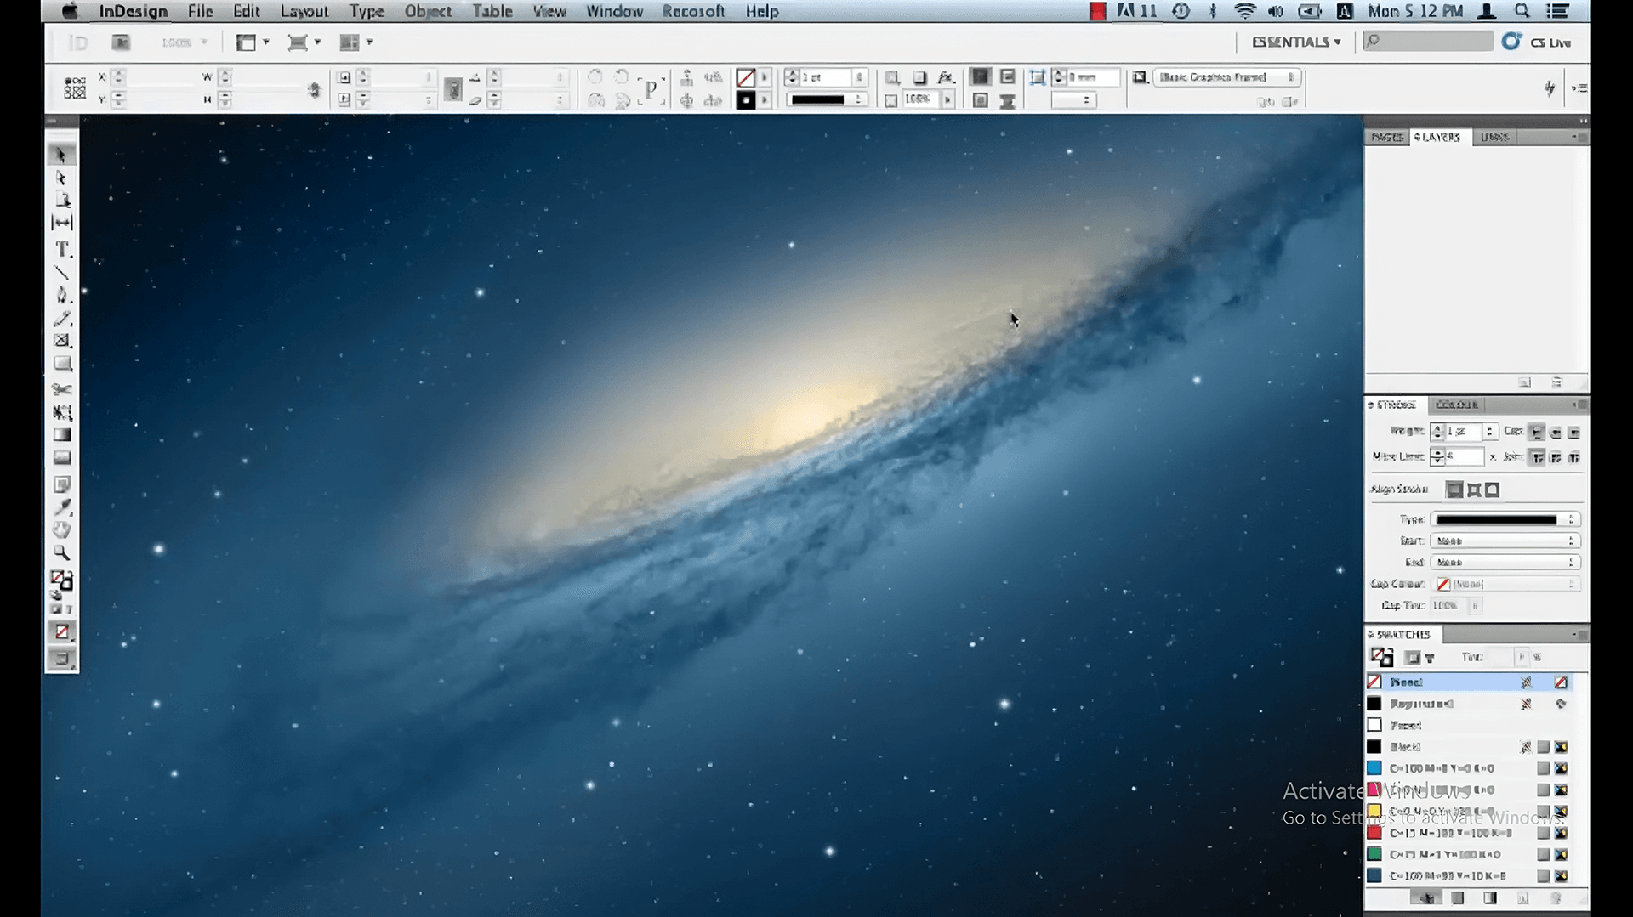Click the effects fx icon in control bar
Image resolution: width=1633 pixels, height=917 pixels.
pos(946,77)
